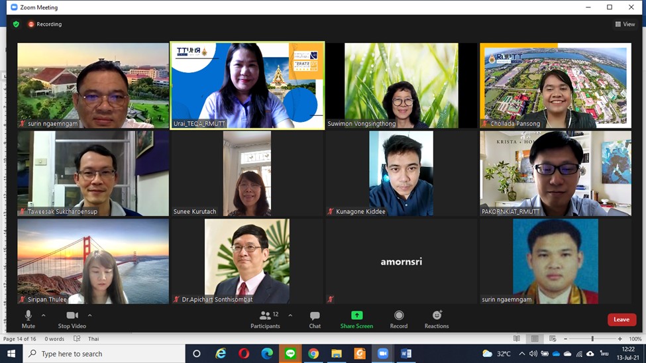Image resolution: width=646 pixels, height=363 pixels.
Task: Switch Word to Web Layout view
Action: (x=553, y=338)
